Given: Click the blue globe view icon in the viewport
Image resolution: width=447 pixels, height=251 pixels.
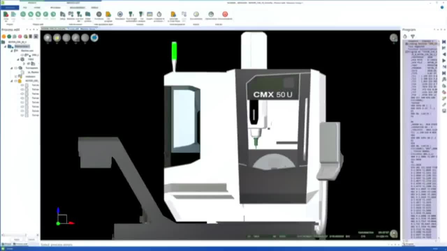Looking at the screenshot, I should click(x=94, y=38).
